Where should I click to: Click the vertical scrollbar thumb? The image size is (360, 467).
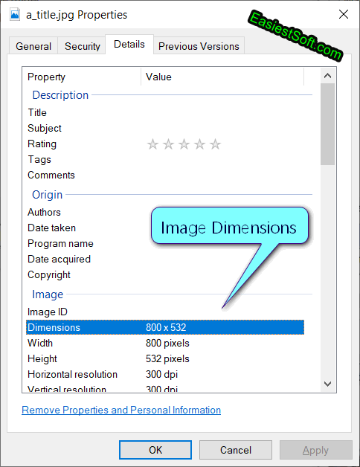327,124
